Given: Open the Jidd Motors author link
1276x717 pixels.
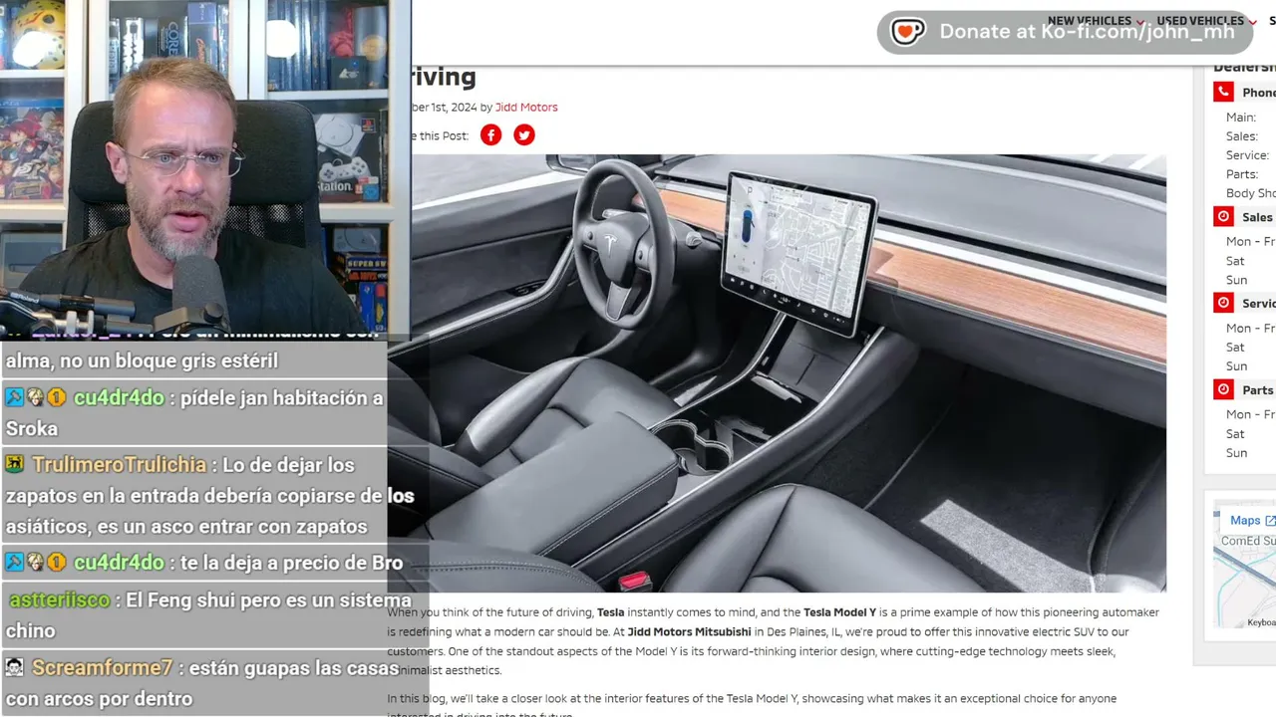Looking at the screenshot, I should tap(526, 108).
